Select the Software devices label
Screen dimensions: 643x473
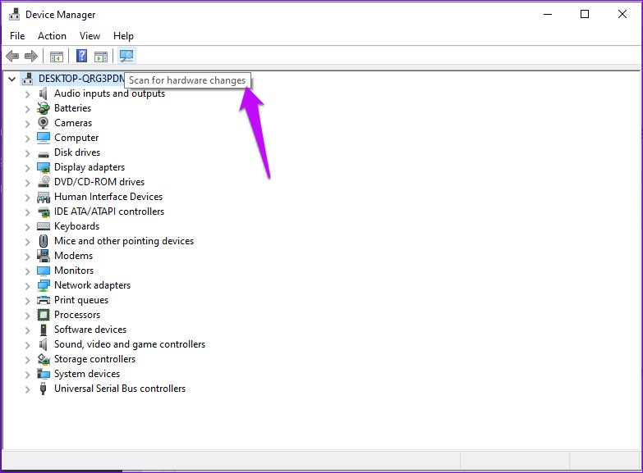tap(90, 330)
